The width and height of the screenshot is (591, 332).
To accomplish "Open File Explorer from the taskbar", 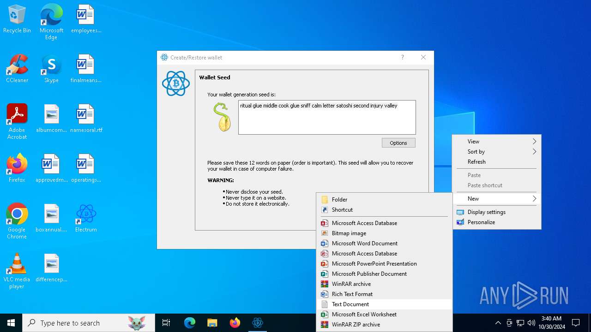I will pyautogui.click(x=212, y=323).
